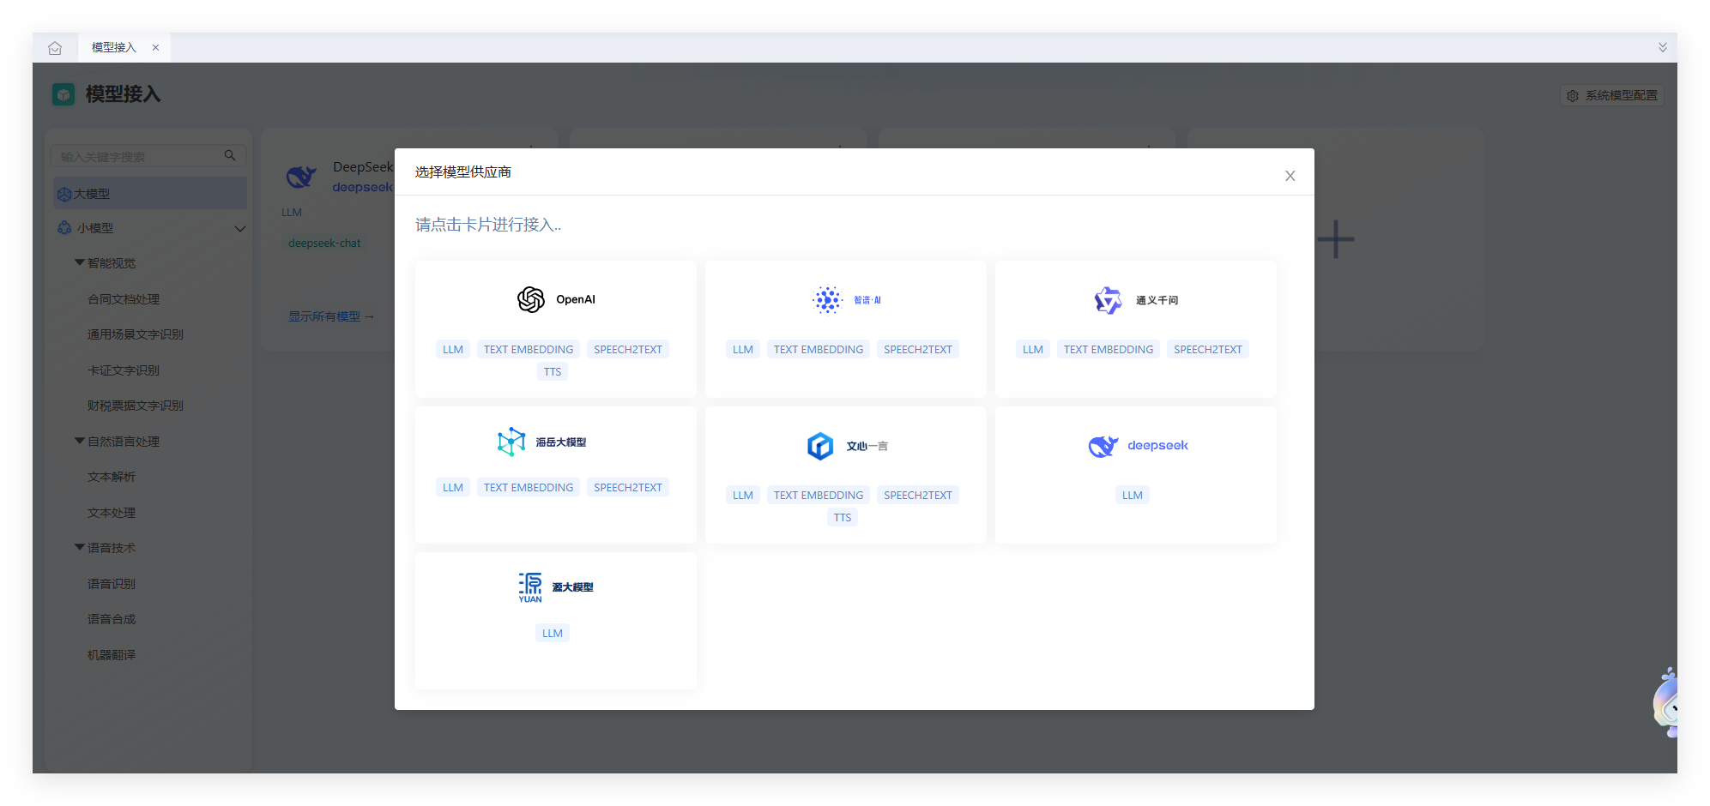Click the home icon in the tab bar
Screen dimensions: 1710x806
(x=55, y=48)
